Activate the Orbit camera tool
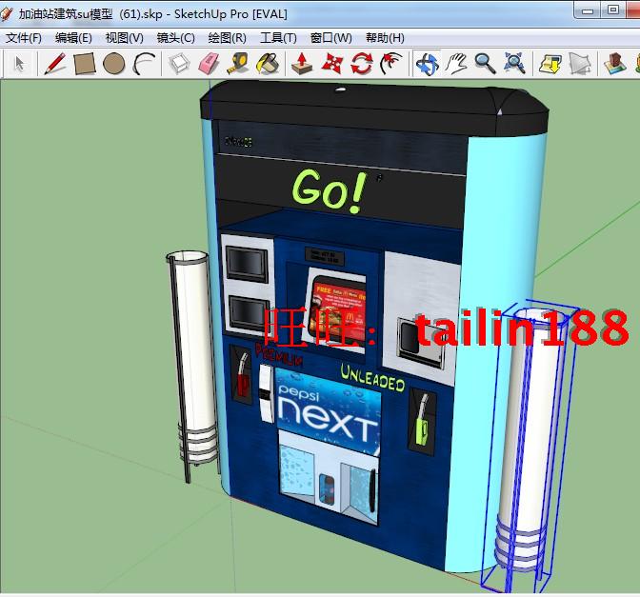Screen dimensions: 640x597 [427, 64]
